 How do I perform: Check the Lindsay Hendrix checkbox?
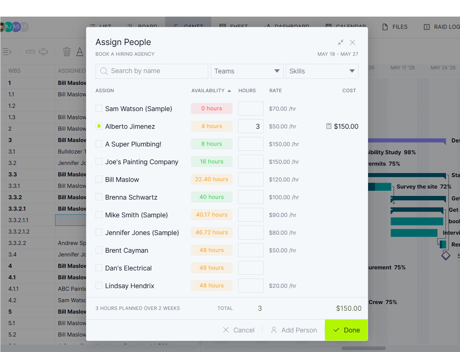click(99, 286)
